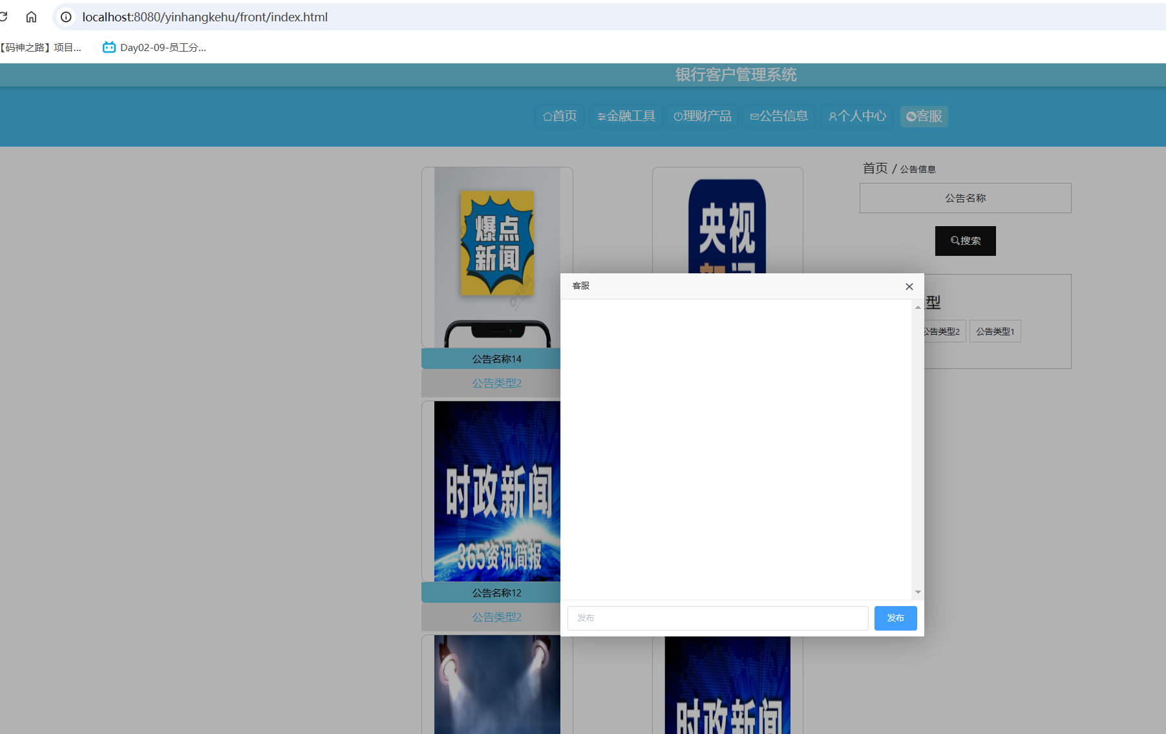Select the 公告类型1 tag
This screenshot has height=734, width=1166.
click(995, 331)
